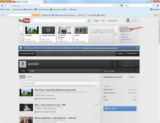Click the dark Gestione video button
The height and width of the screenshot is (123, 160).
pos(132,54)
